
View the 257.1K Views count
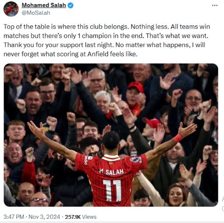pos(81,217)
